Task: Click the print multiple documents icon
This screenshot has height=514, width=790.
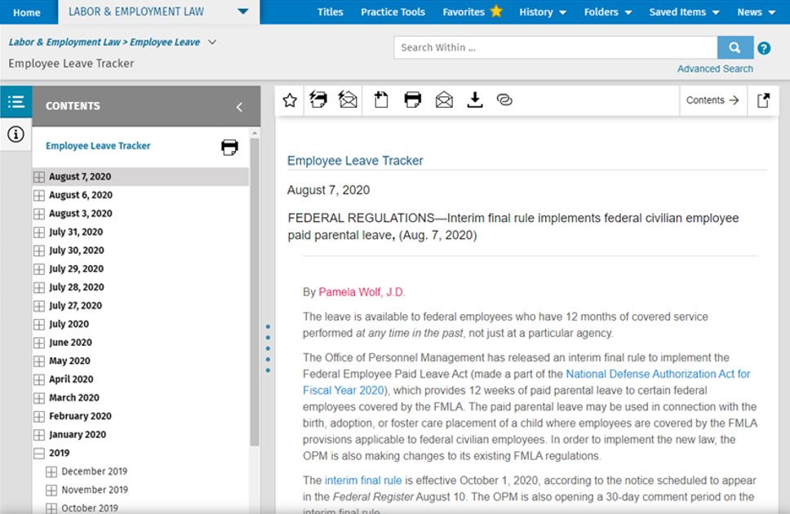Action: [318, 100]
